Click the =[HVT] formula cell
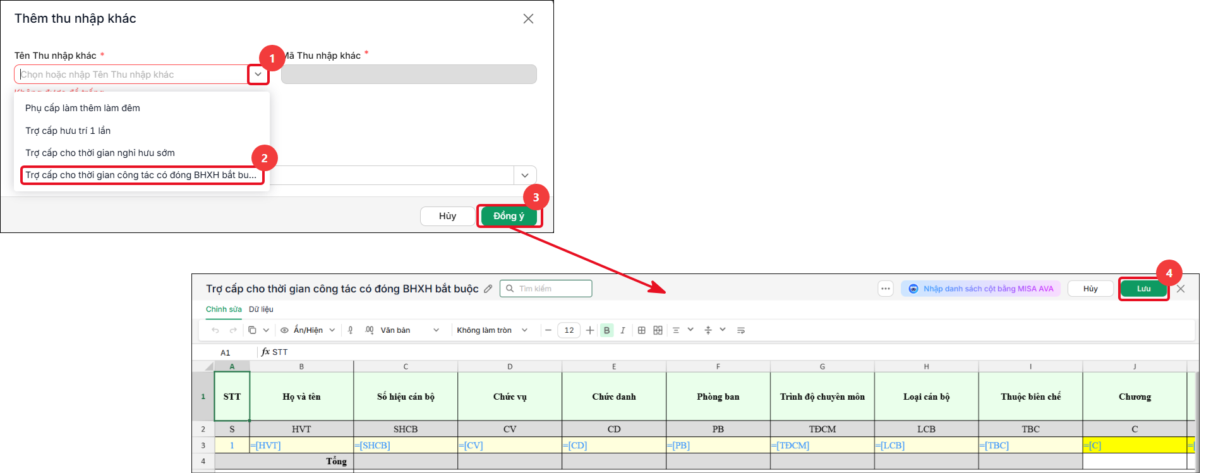 click(x=301, y=445)
